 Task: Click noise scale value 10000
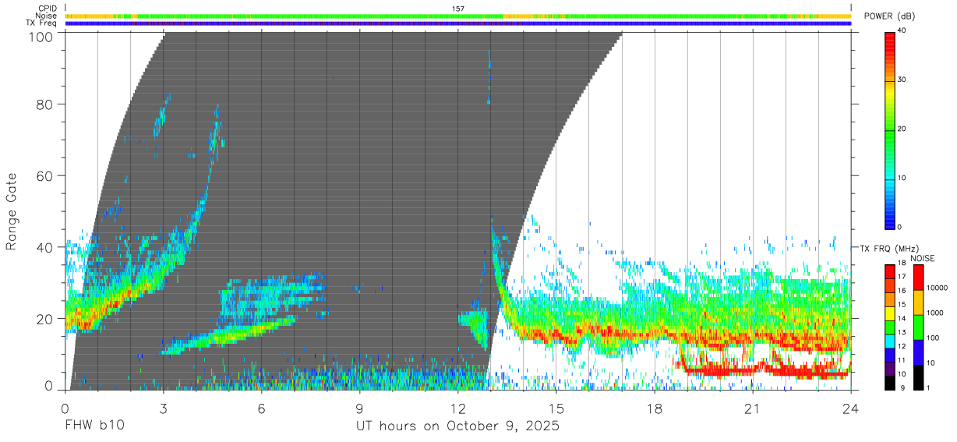(x=937, y=288)
